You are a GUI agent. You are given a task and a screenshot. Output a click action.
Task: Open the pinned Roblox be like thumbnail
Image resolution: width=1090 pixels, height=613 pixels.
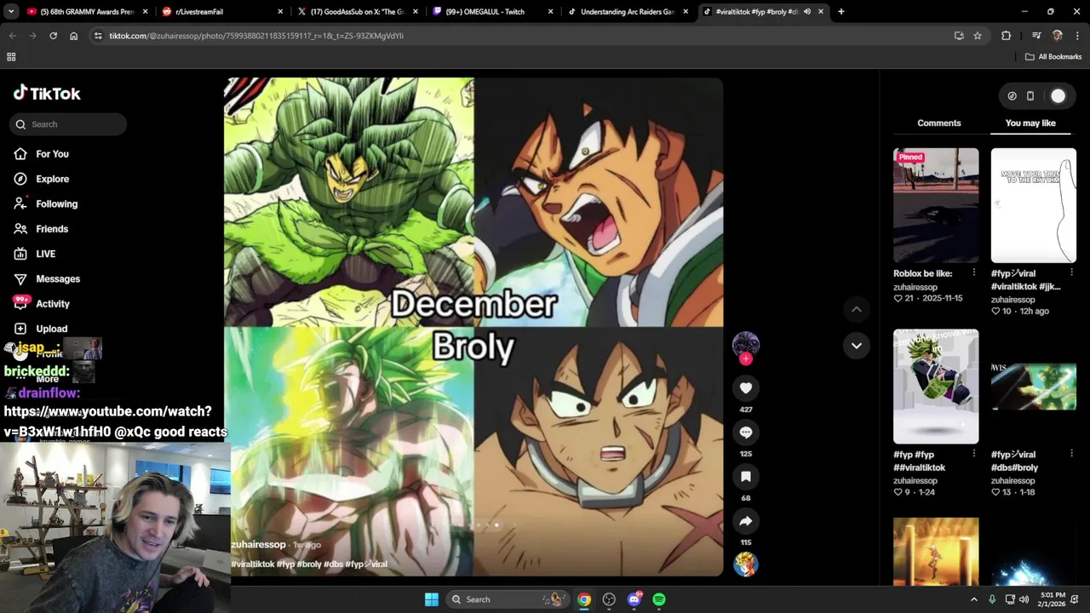[x=936, y=205]
